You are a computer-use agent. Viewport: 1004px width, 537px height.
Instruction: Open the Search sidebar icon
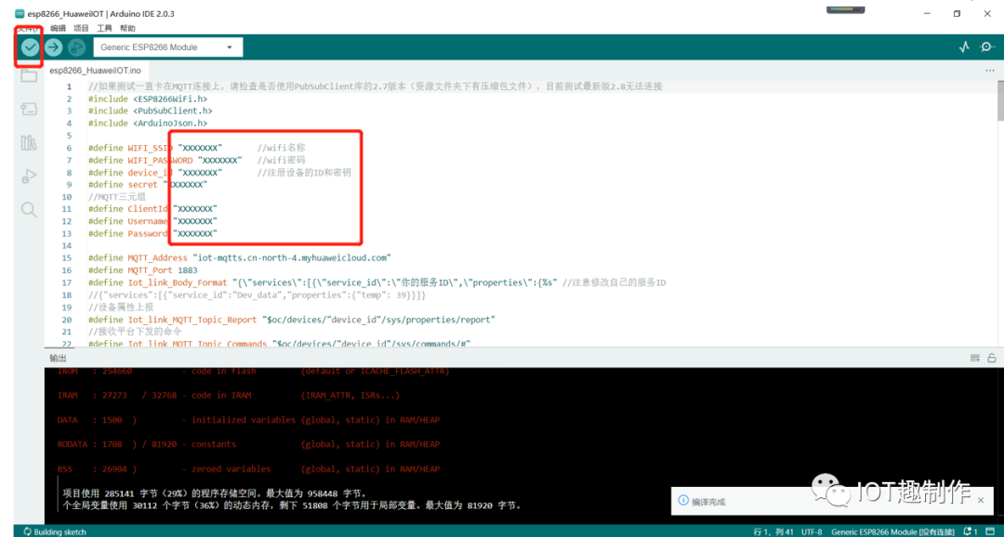coord(29,209)
